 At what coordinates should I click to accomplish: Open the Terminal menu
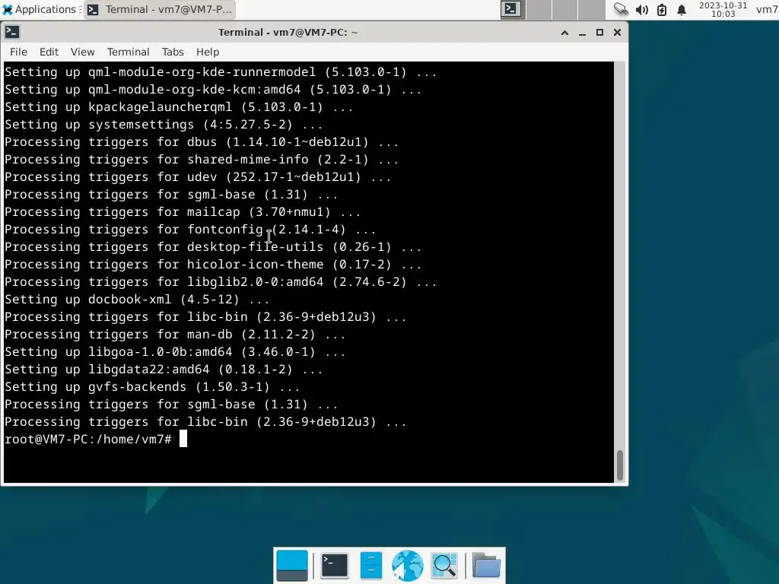click(x=128, y=52)
